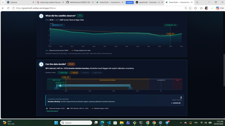Screen dimensions: 225x126
Task: Open Settings gear from the taskbar
Action: coord(161,123)
